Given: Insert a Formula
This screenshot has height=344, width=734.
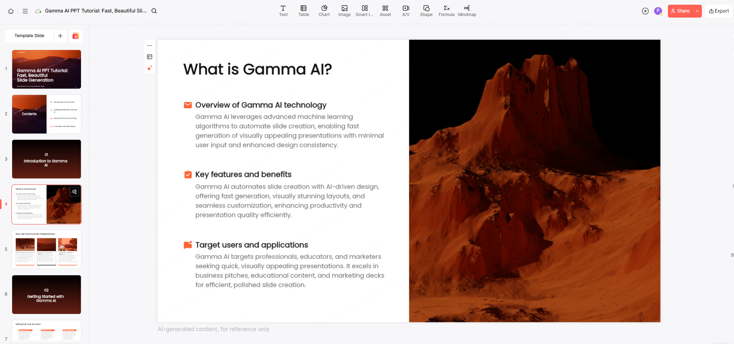Looking at the screenshot, I should click(x=446, y=11).
